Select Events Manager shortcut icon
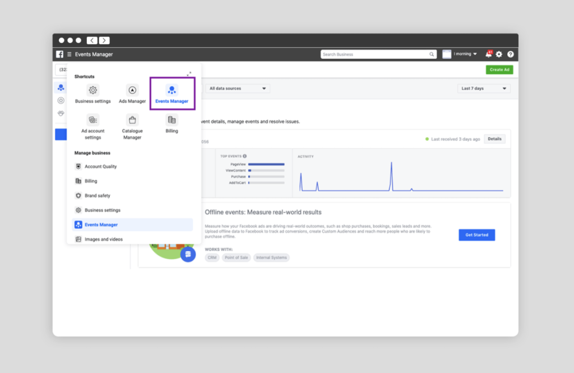574x373 pixels. click(172, 90)
